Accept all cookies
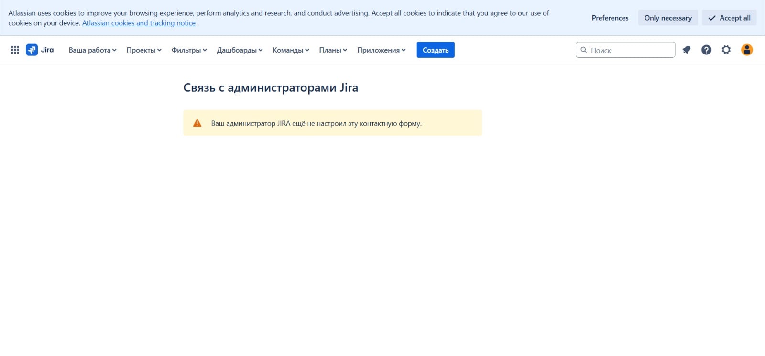This screenshot has height=356, width=765. (x=729, y=18)
